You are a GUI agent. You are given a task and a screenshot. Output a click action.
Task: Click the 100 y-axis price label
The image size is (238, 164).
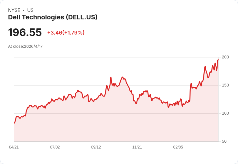(x=225, y=113)
